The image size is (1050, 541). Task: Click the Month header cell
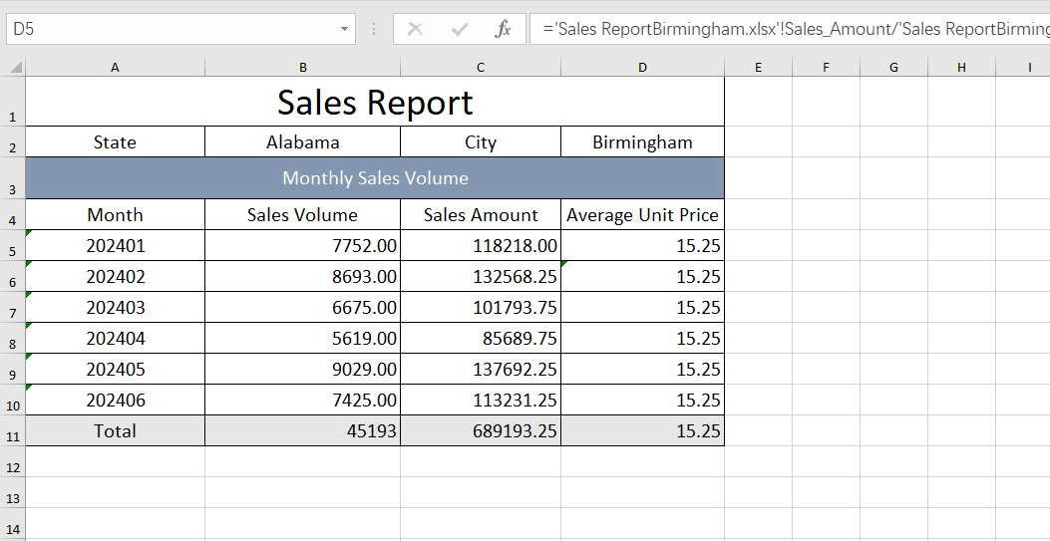pyautogui.click(x=116, y=214)
